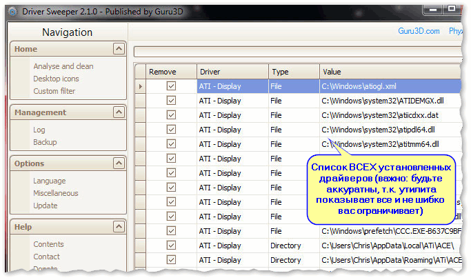The height and width of the screenshot is (280, 471).
Task: Uncheck Remove for Roaming\ATI\ACE directory row
Action: [171, 260]
